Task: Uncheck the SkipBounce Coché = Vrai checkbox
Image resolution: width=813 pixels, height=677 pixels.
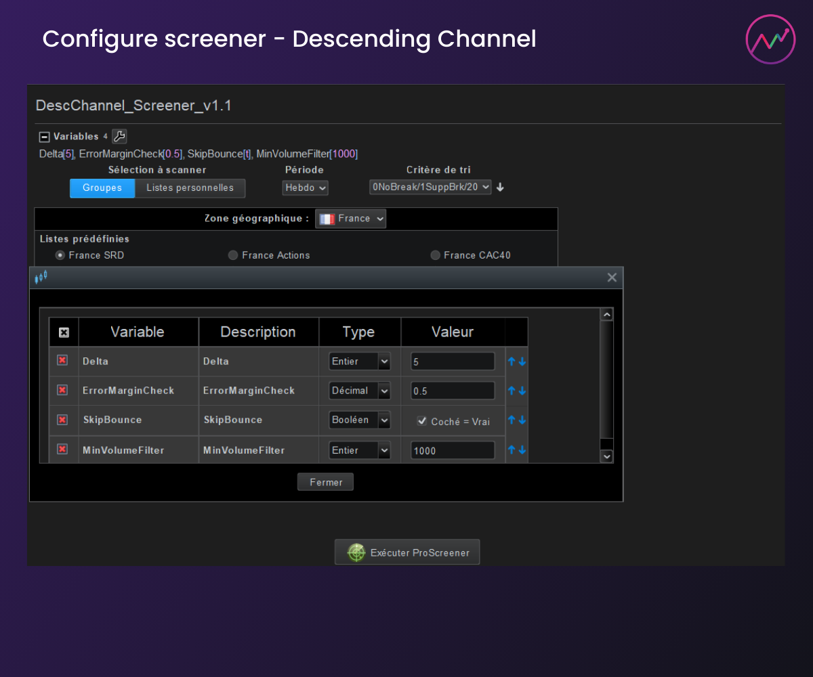Action: coord(421,420)
